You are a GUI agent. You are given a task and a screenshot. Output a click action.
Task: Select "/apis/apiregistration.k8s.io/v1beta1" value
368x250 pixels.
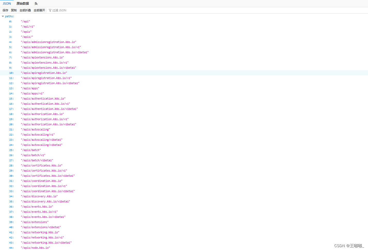(x=50, y=83)
